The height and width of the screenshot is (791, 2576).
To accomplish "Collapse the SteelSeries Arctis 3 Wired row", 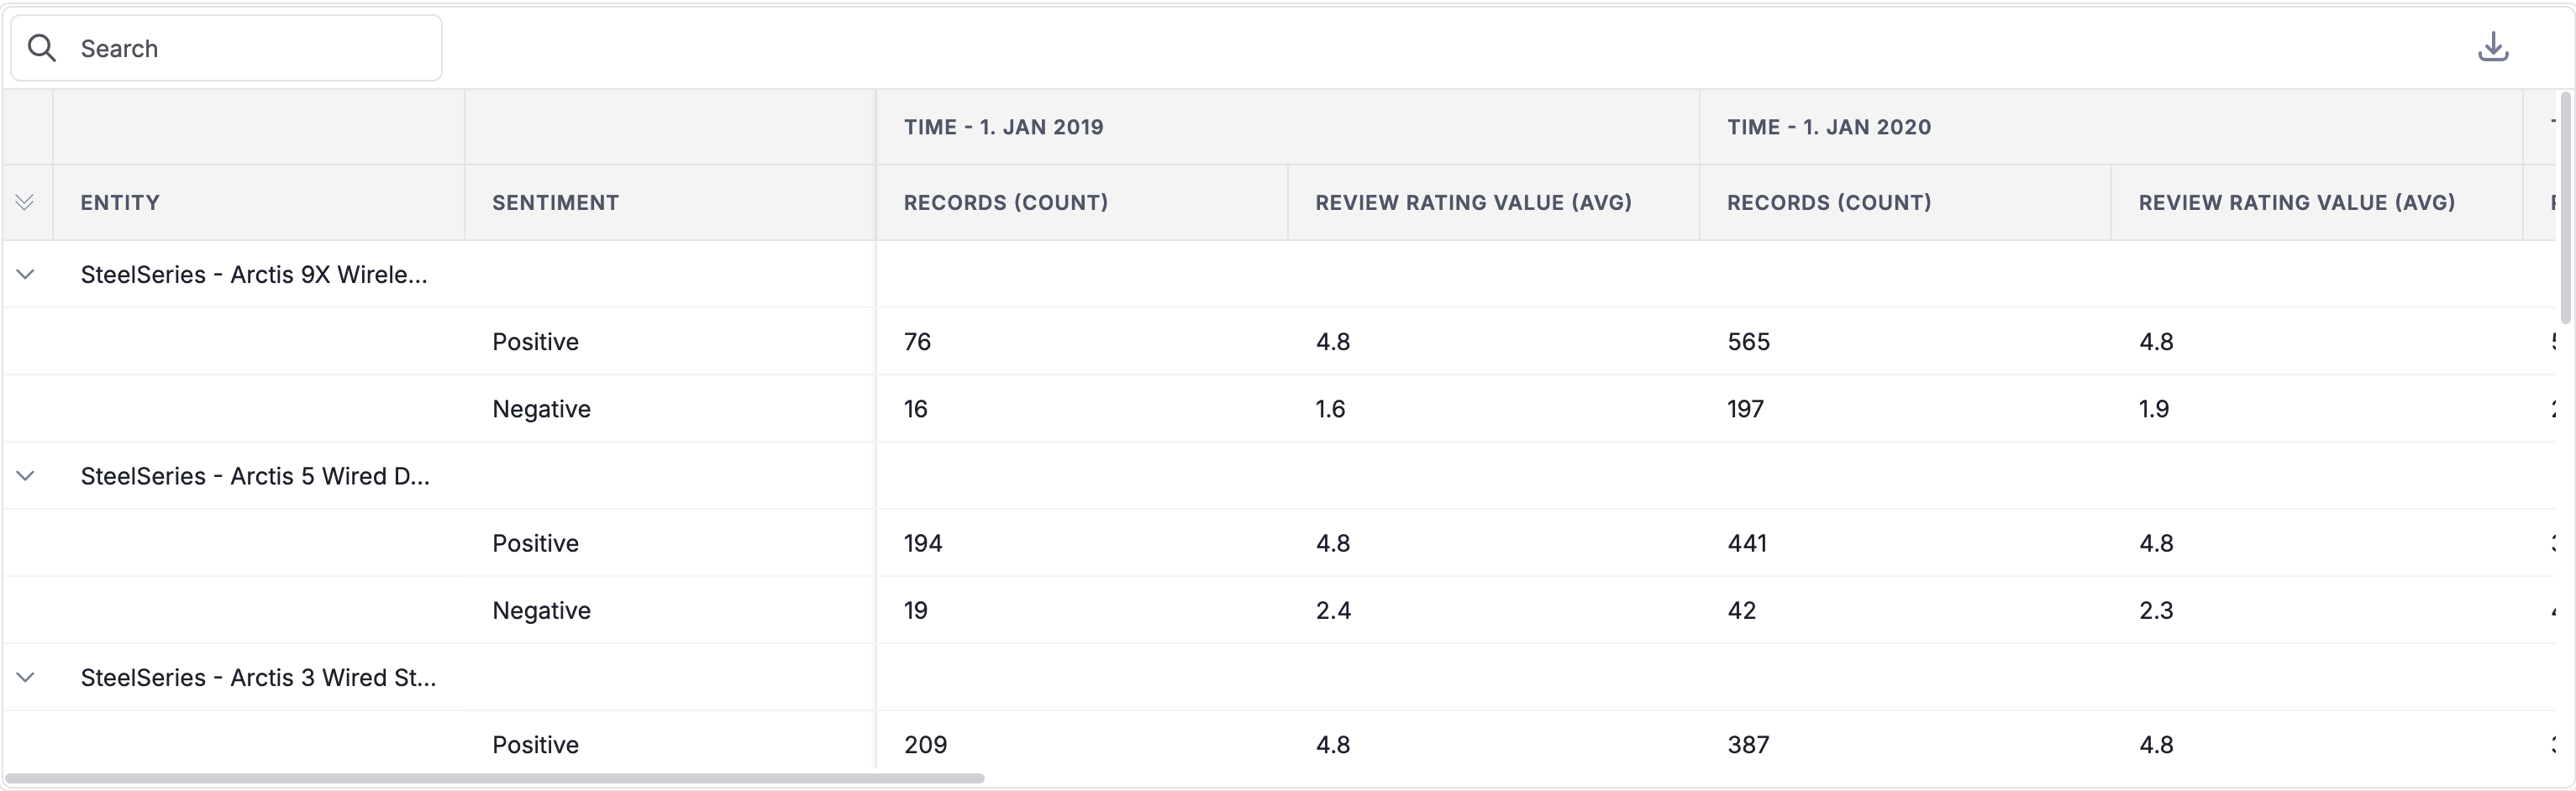I will point(26,677).
